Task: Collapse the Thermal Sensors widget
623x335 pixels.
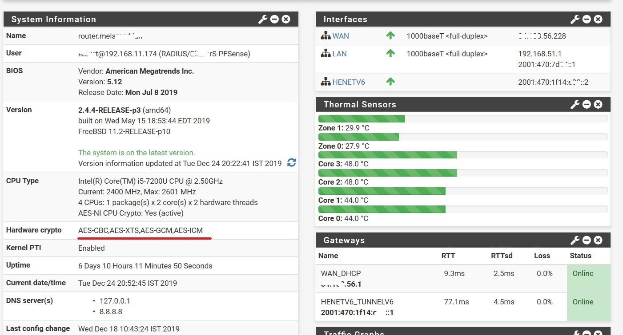Action: pyautogui.click(x=587, y=104)
